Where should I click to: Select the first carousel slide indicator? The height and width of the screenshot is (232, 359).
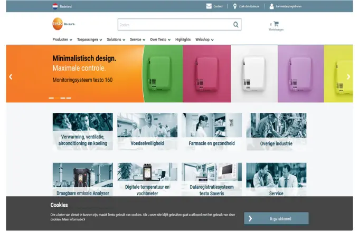(51, 98)
